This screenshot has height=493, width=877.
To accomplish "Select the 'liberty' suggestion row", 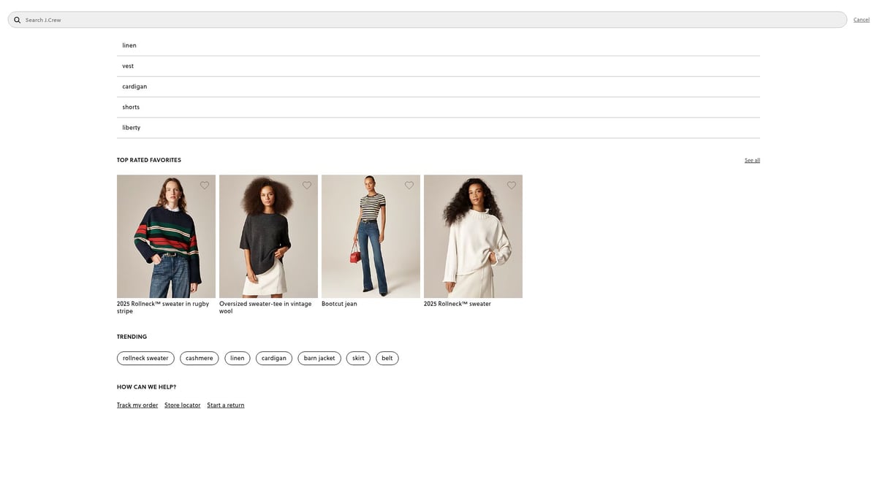I will 132,127.
